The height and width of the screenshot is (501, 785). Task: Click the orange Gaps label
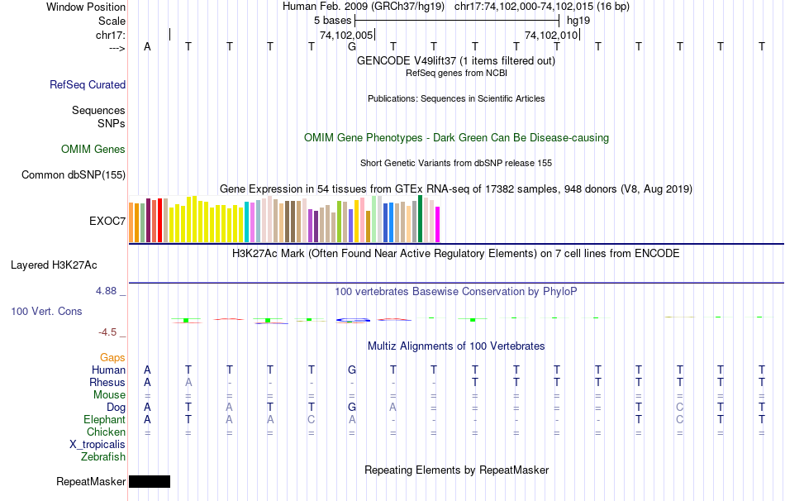coord(112,358)
